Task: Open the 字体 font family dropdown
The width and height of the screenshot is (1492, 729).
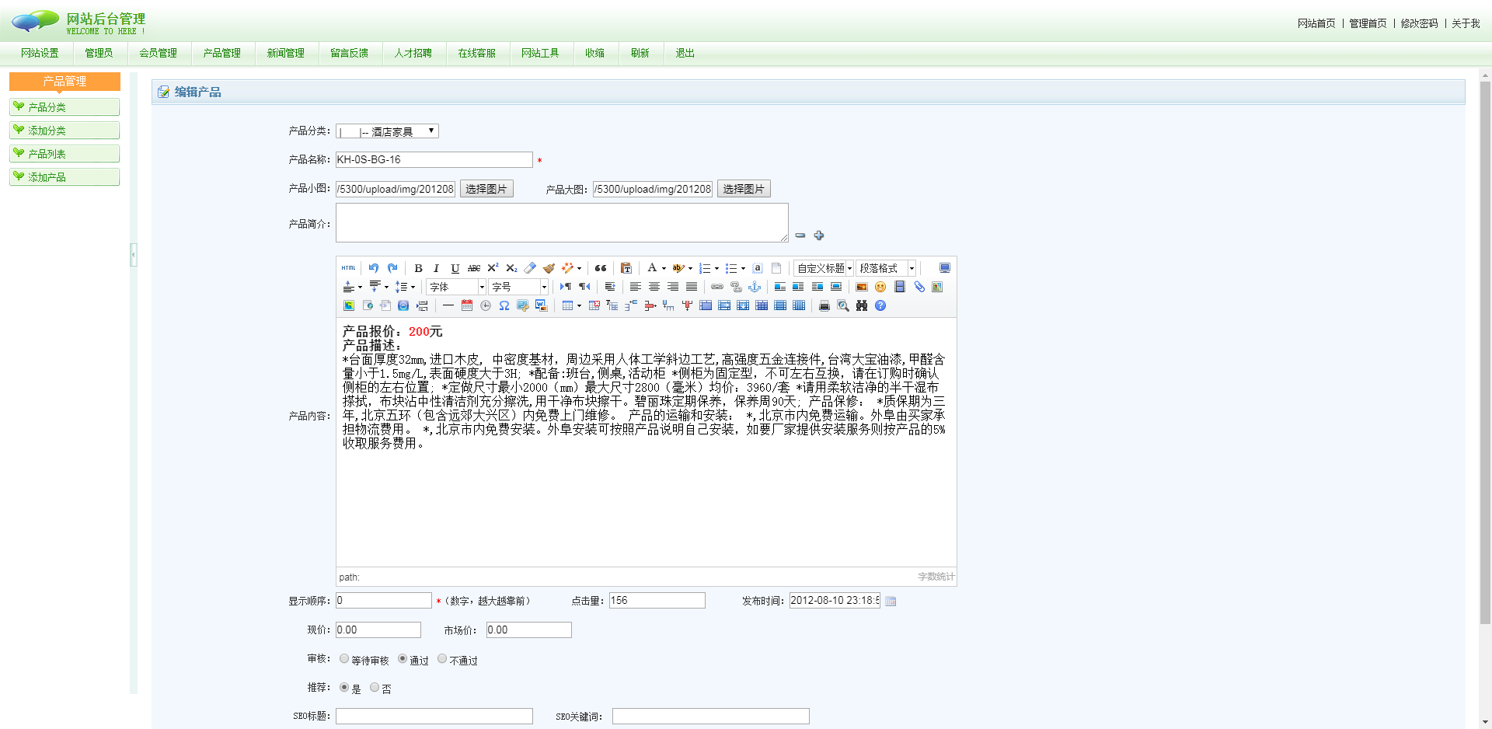Action: [x=456, y=287]
